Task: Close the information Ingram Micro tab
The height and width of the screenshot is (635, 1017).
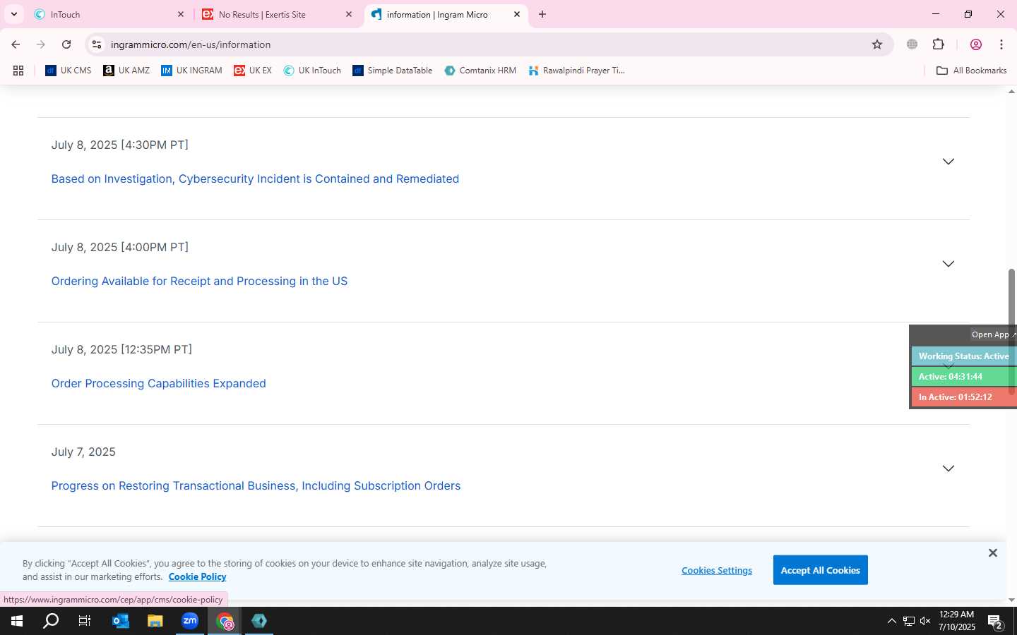Action: (x=517, y=14)
